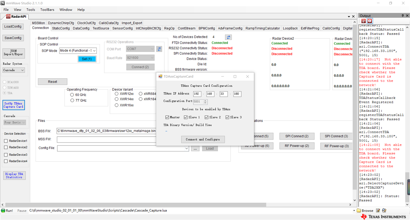This screenshot has width=410, height=220.
Task: Select the TDA capture option
Action: pos(5,93)
